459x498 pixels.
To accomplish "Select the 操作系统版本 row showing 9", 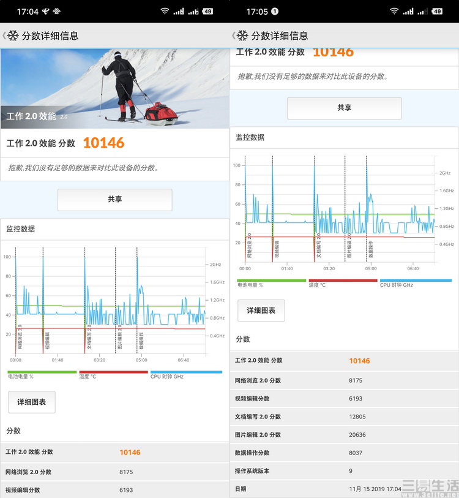I will (345, 471).
